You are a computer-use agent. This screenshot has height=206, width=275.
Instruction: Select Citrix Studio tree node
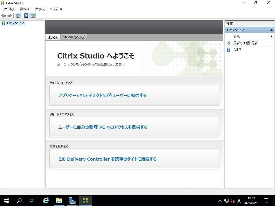click(x=13, y=23)
